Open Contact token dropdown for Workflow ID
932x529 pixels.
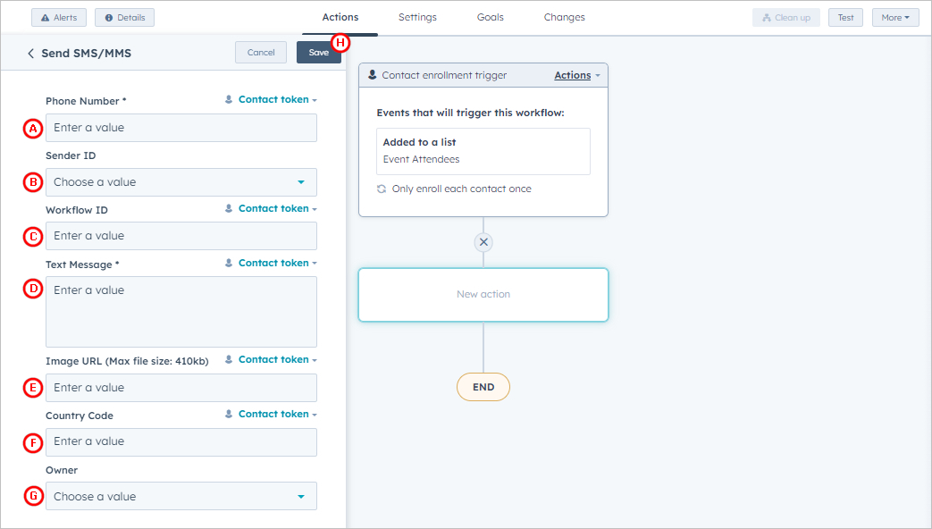pos(271,208)
